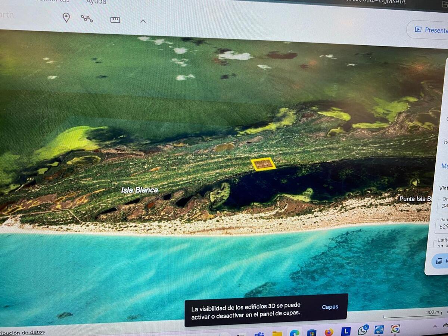Image resolution: width=448 pixels, height=336 pixels.
Task: Open File Explorer from the taskbar
Action: click(x=277, y=333)
